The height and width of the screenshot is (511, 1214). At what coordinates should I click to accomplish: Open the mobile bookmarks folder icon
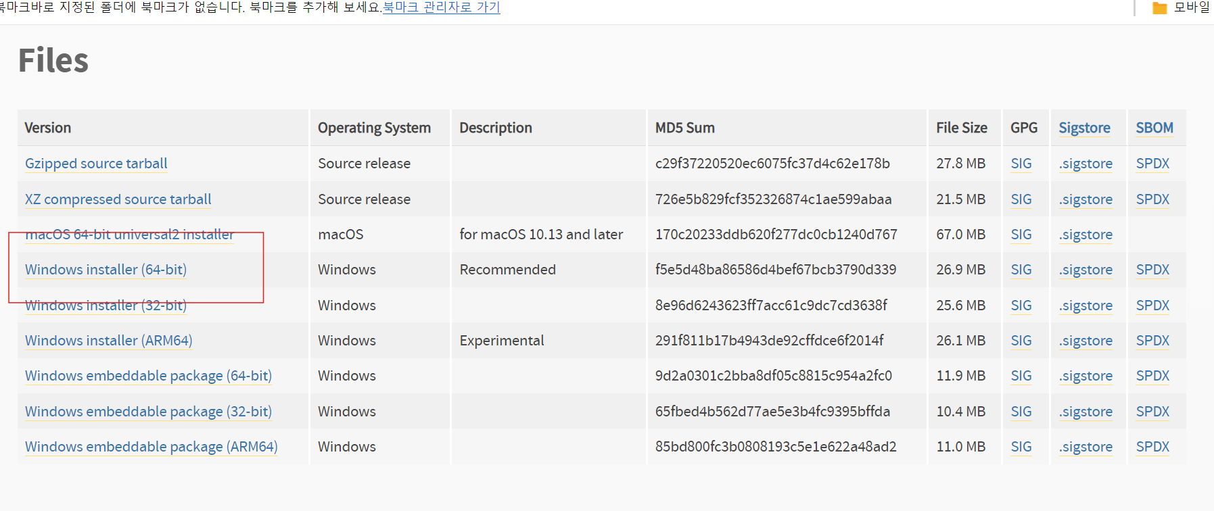tap(1159, 8)
